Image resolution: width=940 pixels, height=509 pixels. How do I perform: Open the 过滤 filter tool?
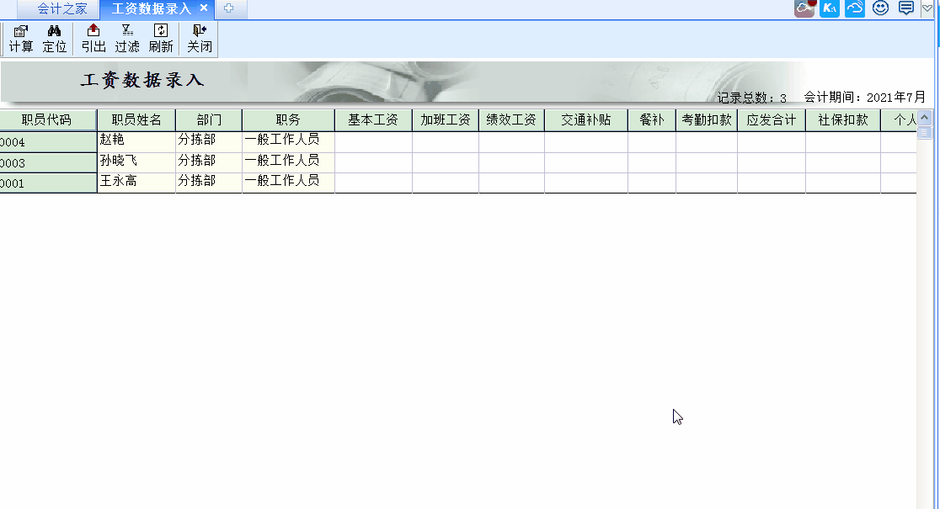click(x=126, y=38)
